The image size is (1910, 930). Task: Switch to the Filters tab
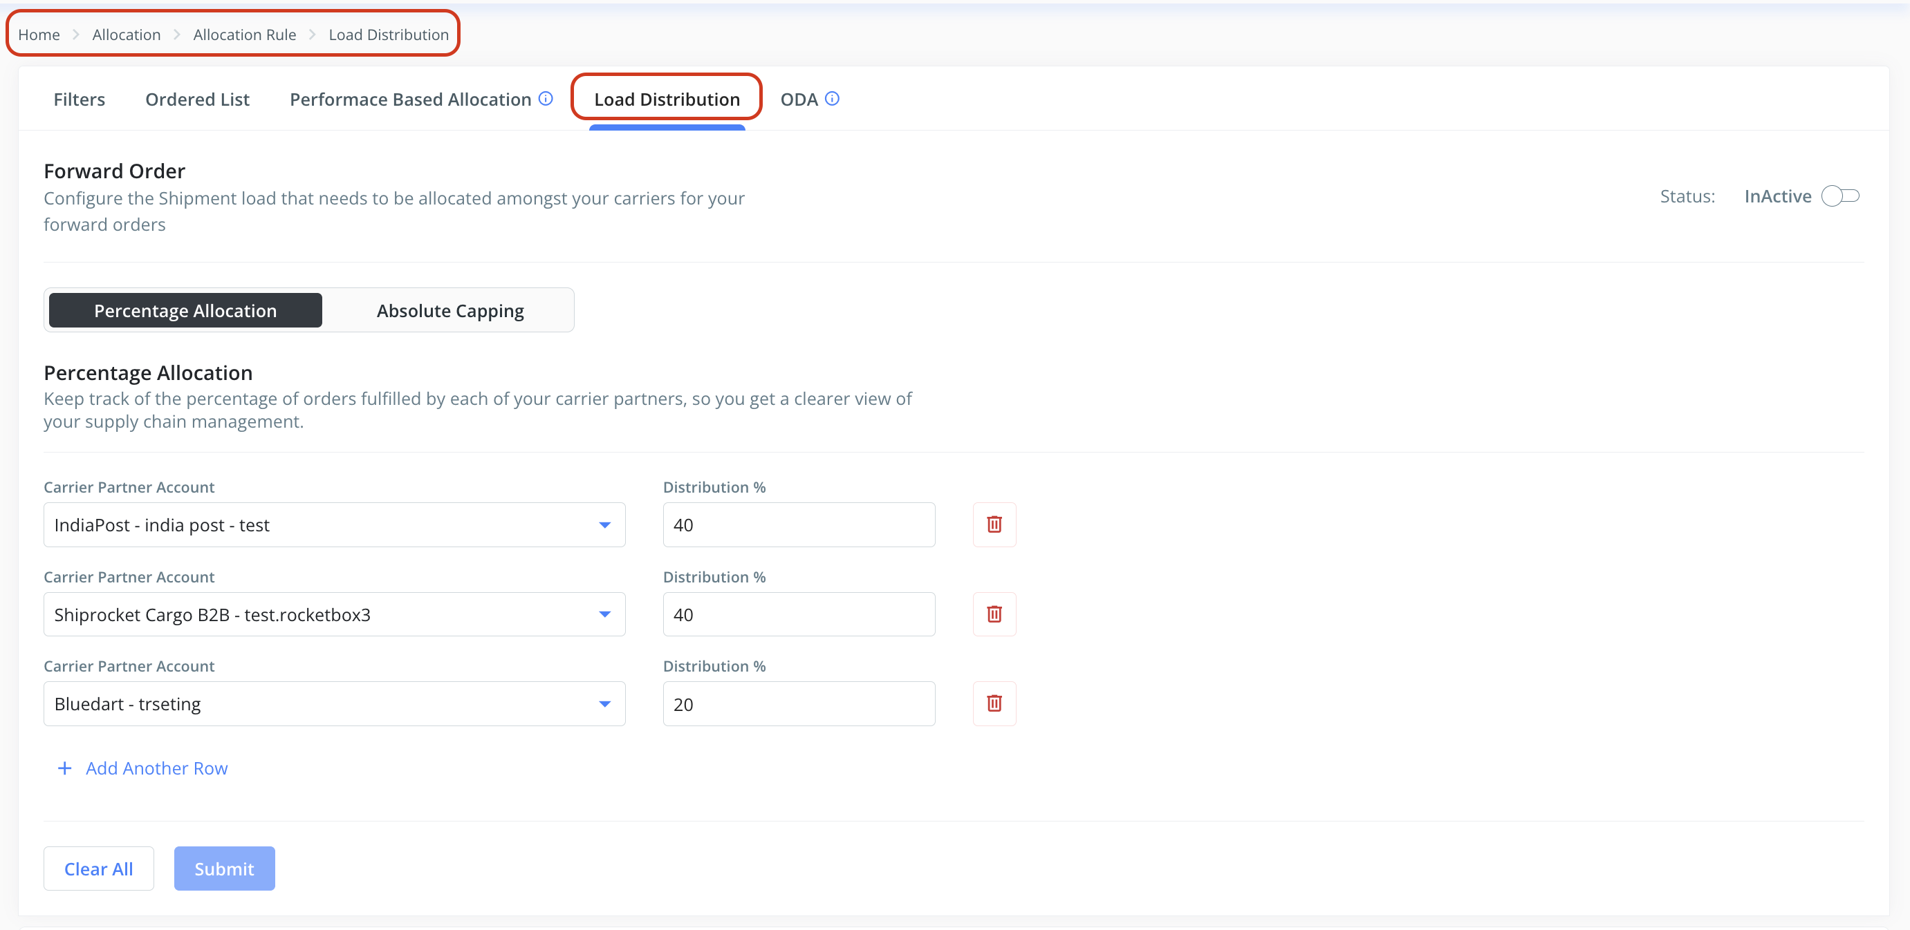click(80, 99)
